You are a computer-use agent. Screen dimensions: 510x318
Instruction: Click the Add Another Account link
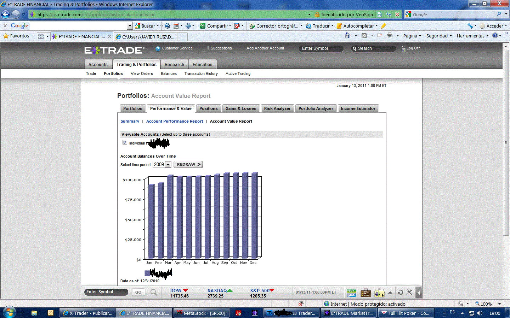point(265,48)
